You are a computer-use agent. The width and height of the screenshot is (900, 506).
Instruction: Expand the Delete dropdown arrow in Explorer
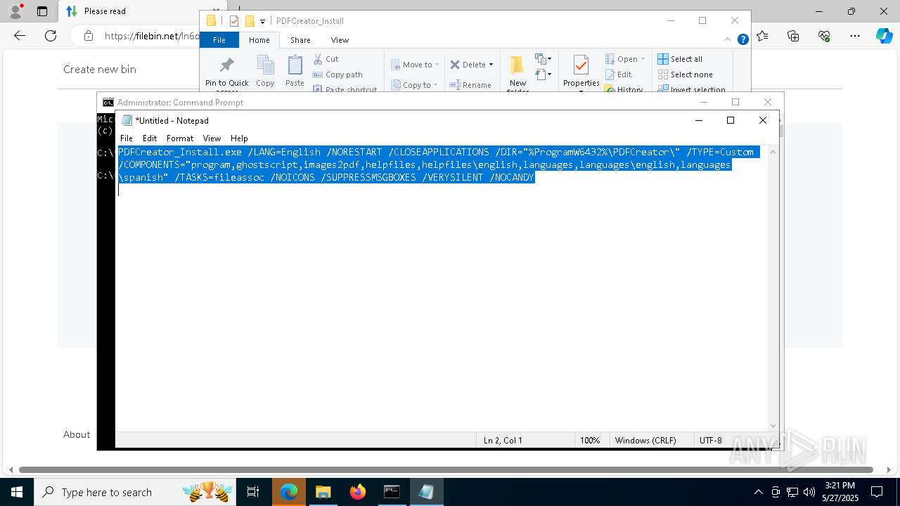[491, 65]
